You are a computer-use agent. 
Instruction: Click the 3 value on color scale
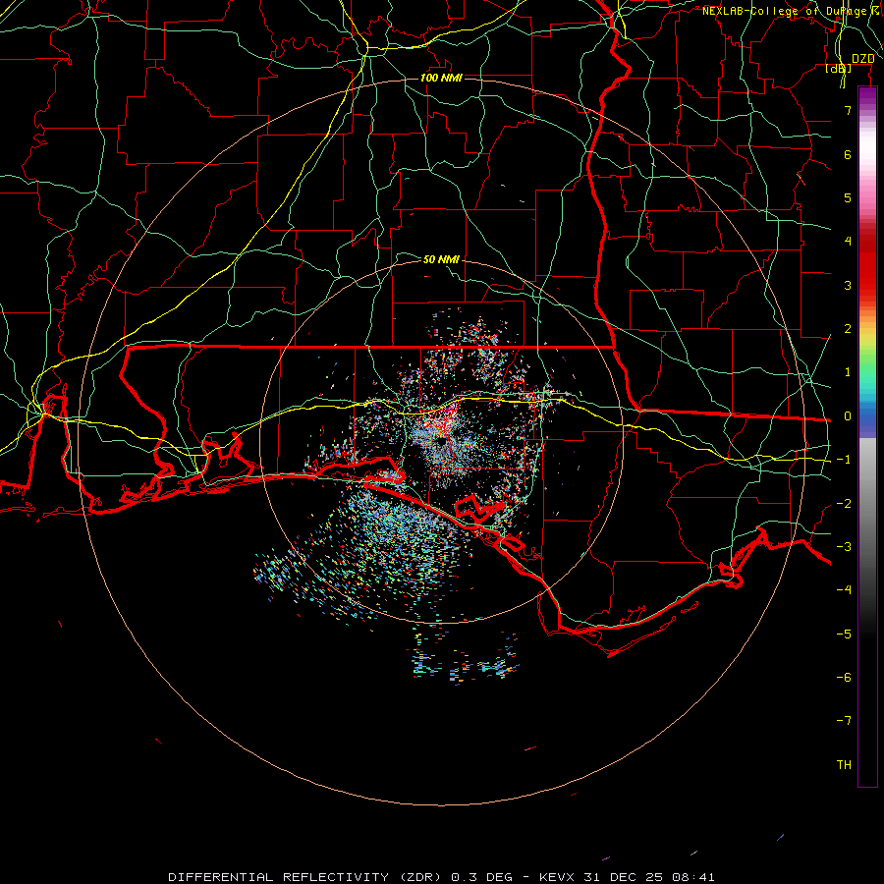[x=848, y=285]
